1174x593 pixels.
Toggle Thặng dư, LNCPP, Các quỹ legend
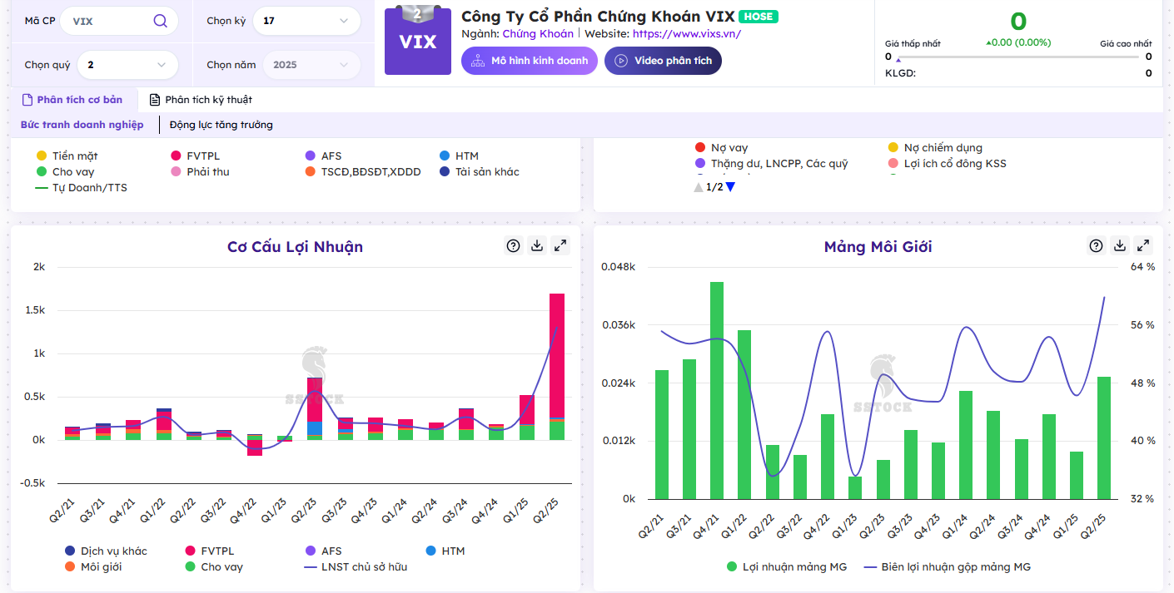pos(771,163)
